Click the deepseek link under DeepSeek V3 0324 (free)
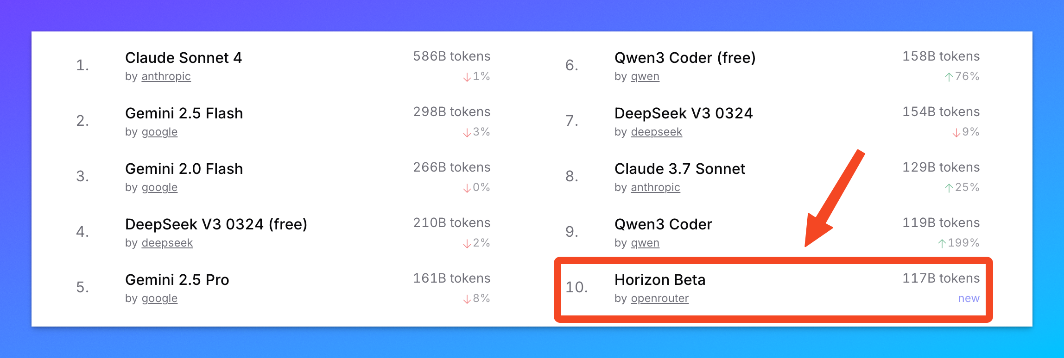Image resolution: width=1064 pixels, height=358 pixels. point(167,243)
